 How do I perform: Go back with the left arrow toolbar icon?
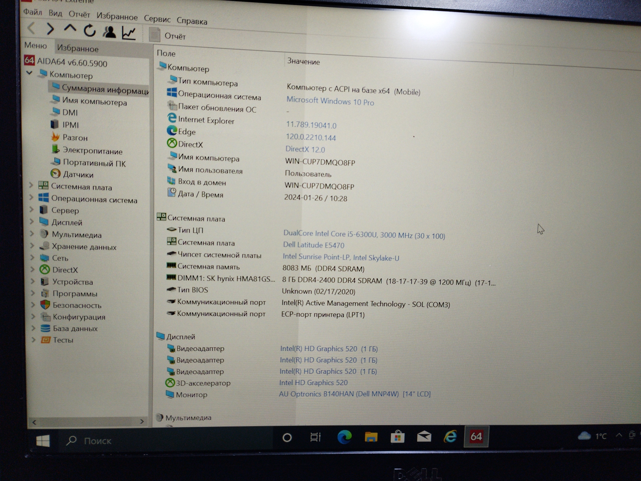[31, 28]
